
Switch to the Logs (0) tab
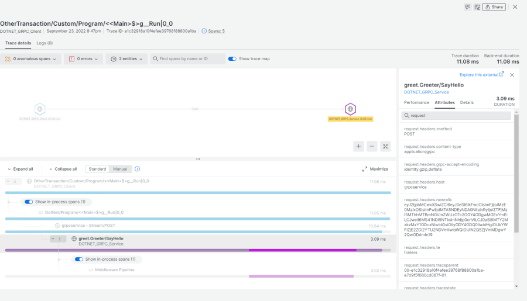click(x=45, y=43)
